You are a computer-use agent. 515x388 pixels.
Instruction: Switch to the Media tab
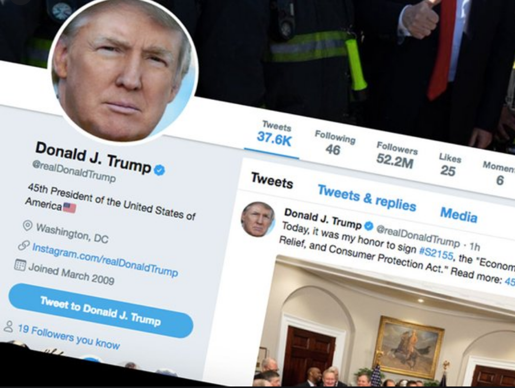click(458, 215)
